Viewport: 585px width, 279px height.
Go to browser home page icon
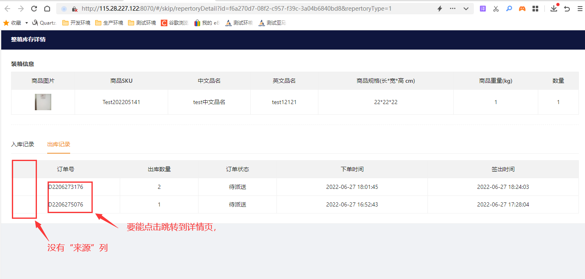click(47, 9)
